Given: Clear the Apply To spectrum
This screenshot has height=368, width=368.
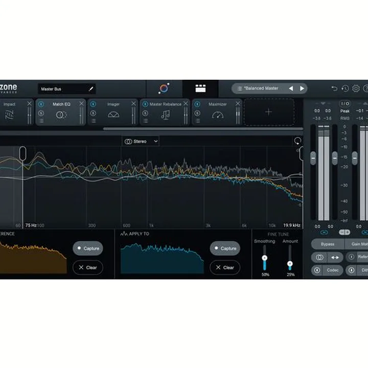Looking at the screenshot, I should pos(225,267).
